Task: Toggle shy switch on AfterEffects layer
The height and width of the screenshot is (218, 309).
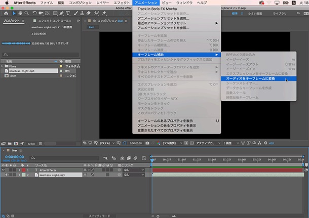Action: (x=85, y=170)
